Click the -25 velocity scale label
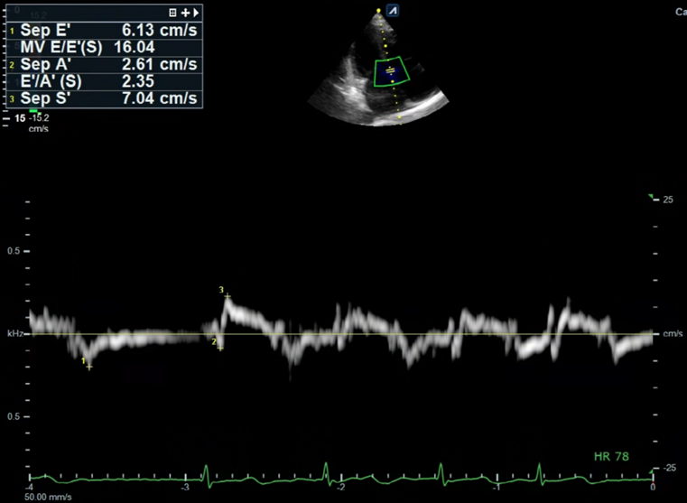 click(670, 468)
